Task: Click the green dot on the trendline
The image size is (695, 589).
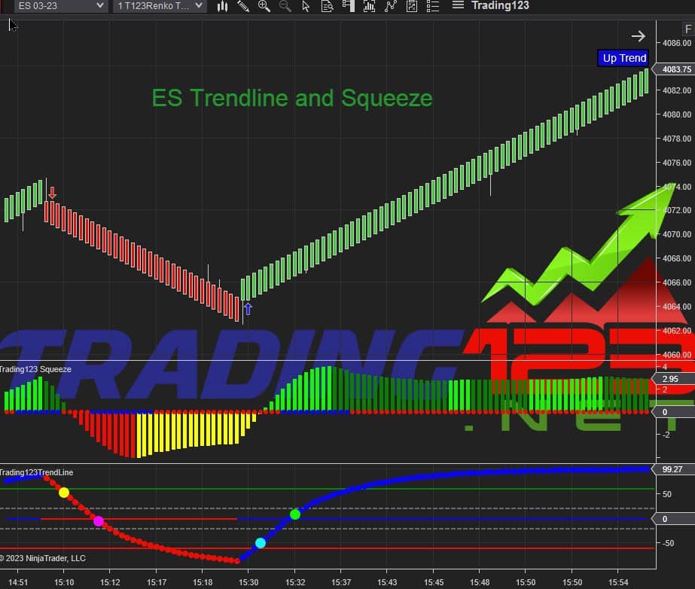Action: pos(295,514)
